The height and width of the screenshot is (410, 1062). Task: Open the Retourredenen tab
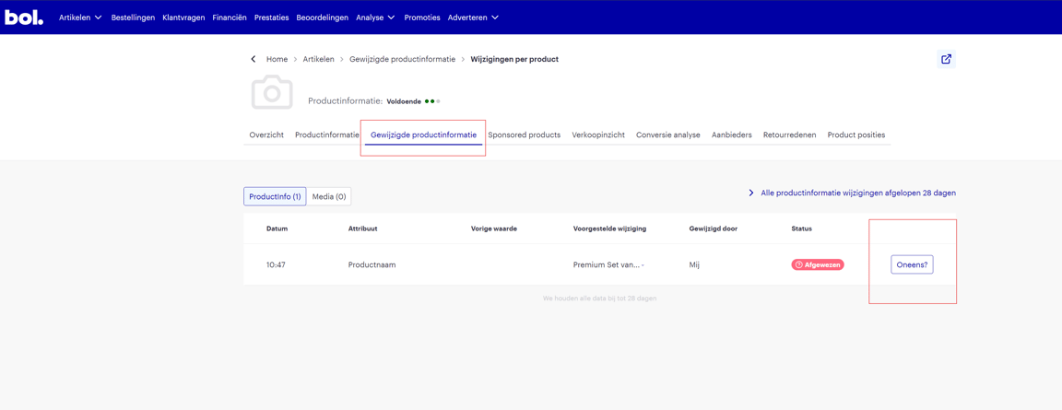click(x=789, y=135)
